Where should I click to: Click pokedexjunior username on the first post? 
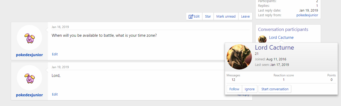[x=29, y=55]
